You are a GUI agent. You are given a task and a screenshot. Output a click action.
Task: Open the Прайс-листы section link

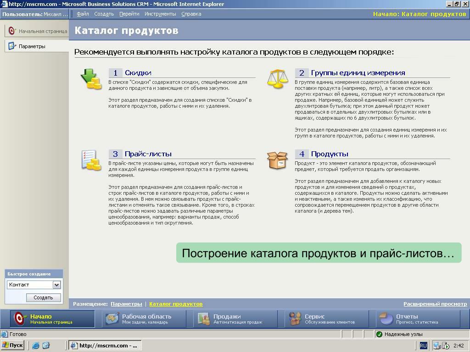(148, 154)
